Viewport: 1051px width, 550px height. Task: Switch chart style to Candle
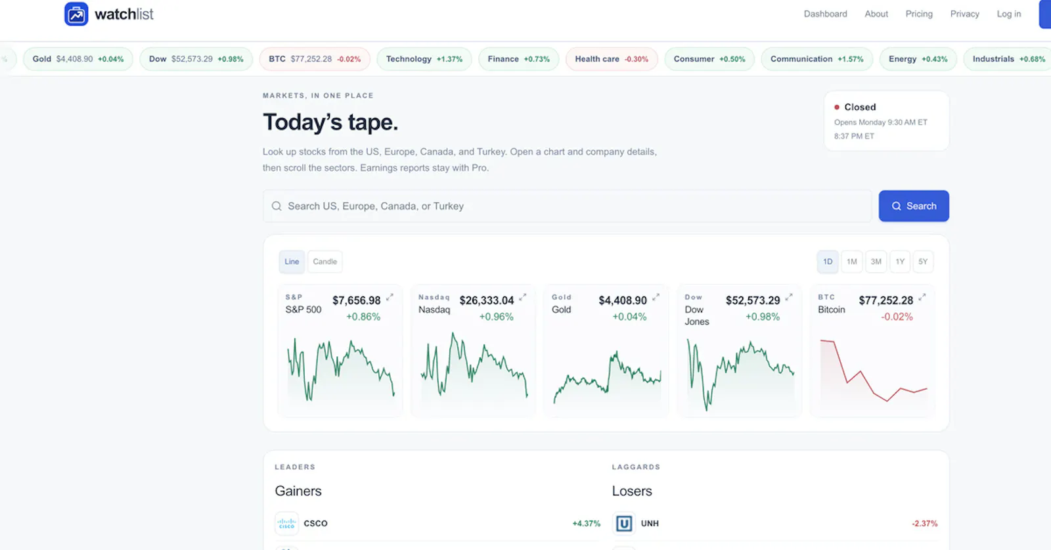click(x=325, y=262)
